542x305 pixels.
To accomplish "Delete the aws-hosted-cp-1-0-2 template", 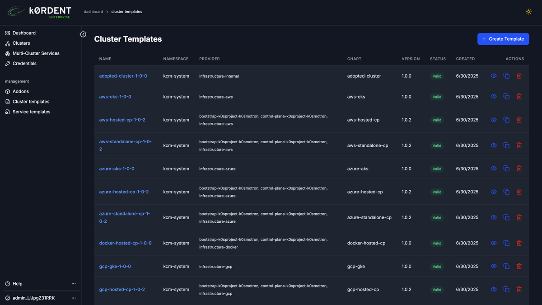I will [519, 120].
